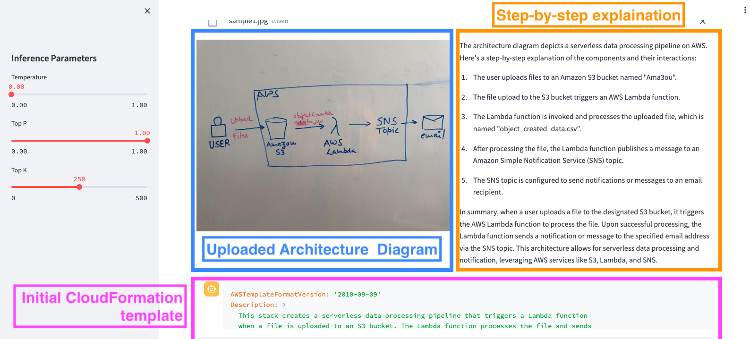The image size is (750, 339).
Task: Click the AWSTemplateFormatVersion line in code
Action: click(306, 295)
